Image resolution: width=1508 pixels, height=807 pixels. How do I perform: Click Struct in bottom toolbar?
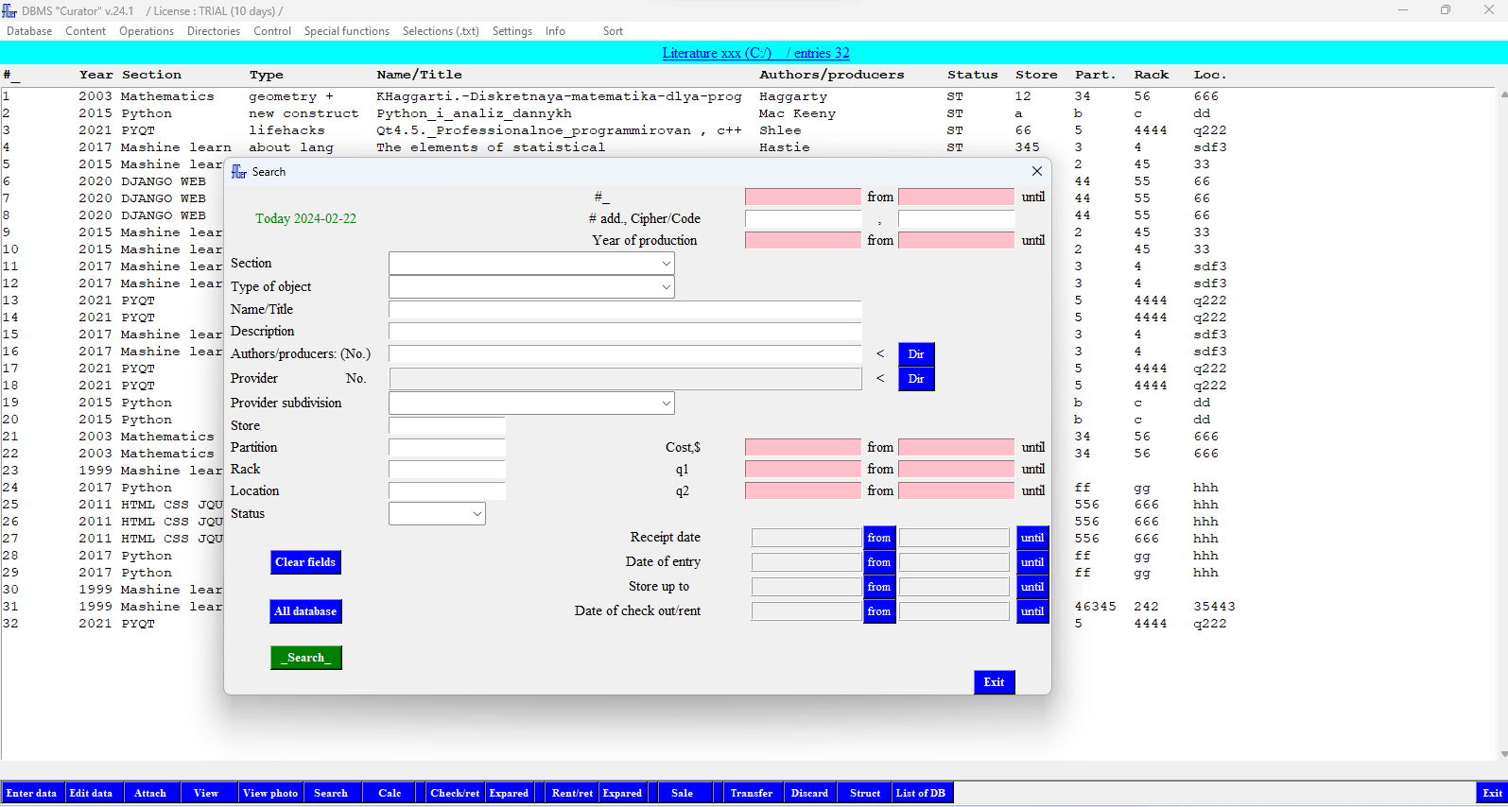coord(865,793)
